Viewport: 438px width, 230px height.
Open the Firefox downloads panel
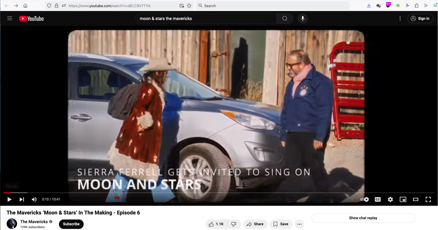point(369,6)
